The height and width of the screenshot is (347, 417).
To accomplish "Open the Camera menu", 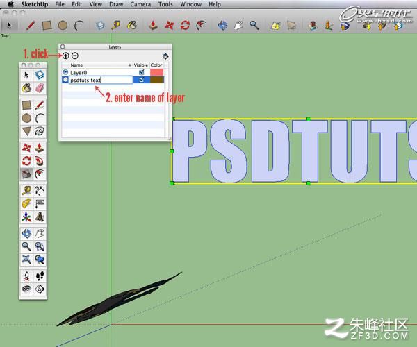I will 140,4.
